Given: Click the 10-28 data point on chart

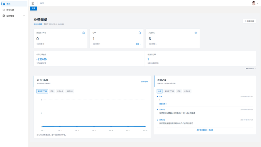Looking at the screenshot, I should point(145,126).
